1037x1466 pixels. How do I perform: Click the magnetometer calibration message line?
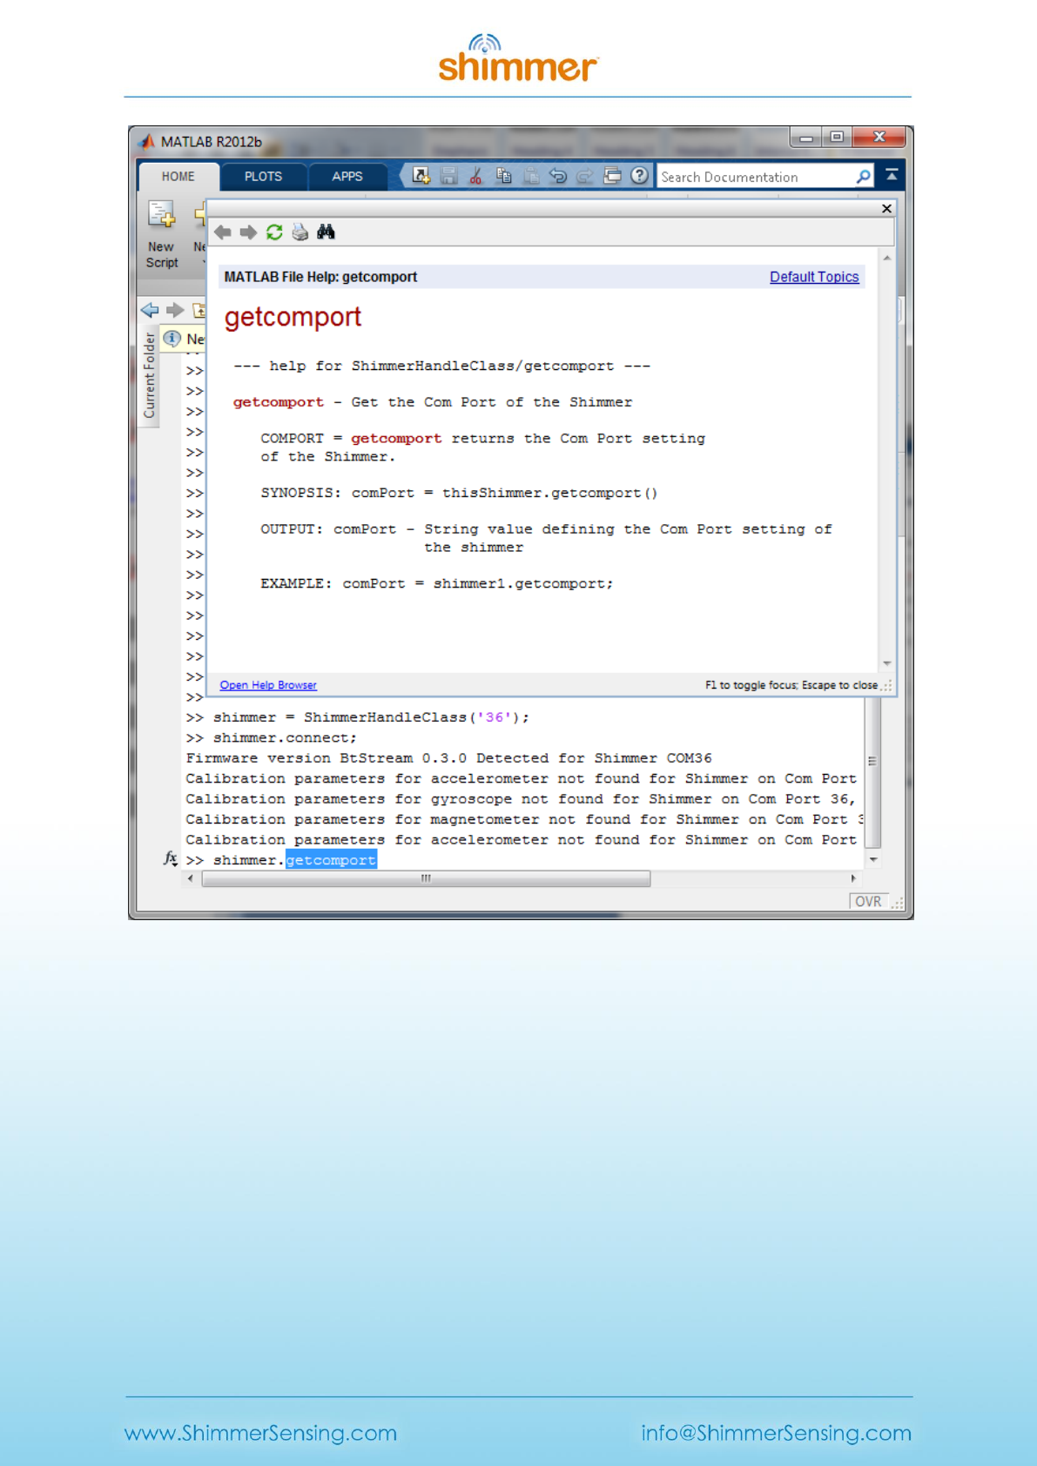tap(524, 819)
